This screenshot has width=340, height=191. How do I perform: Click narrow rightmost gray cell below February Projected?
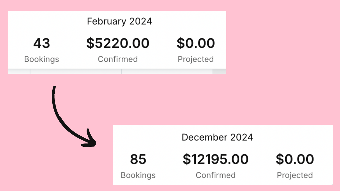point(220,72)
